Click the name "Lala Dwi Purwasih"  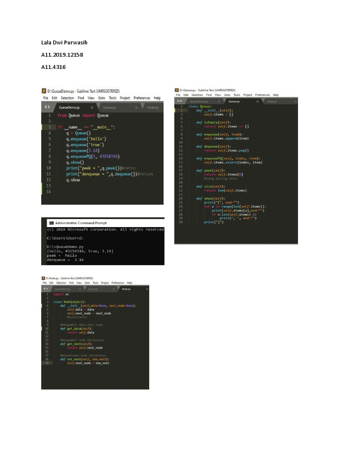tap(64, 42)
